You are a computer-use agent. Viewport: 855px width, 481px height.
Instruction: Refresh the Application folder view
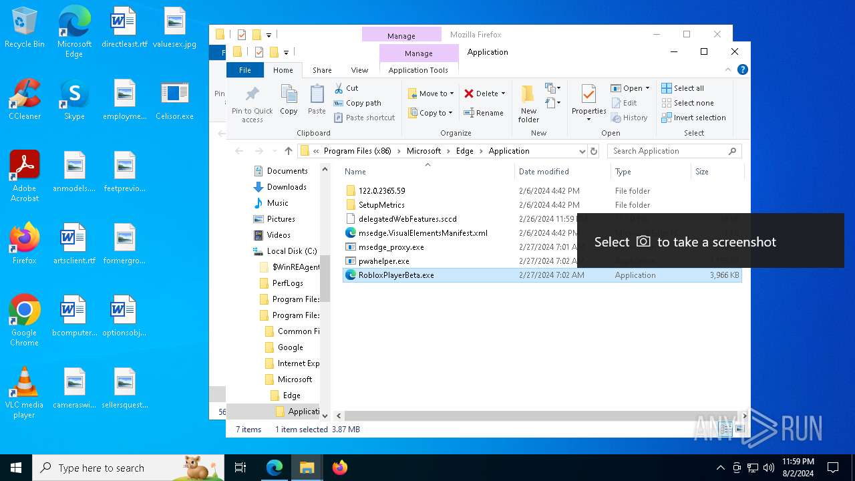pos(594,151)
